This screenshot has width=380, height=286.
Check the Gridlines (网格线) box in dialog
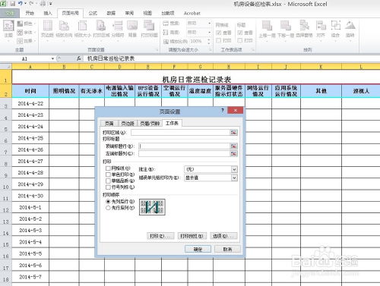[108, 168]
